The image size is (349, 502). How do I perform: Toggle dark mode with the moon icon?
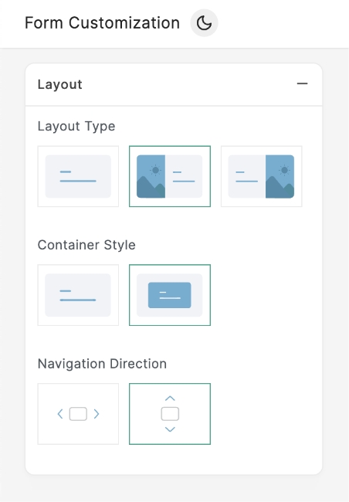click(x=204, y=23)
